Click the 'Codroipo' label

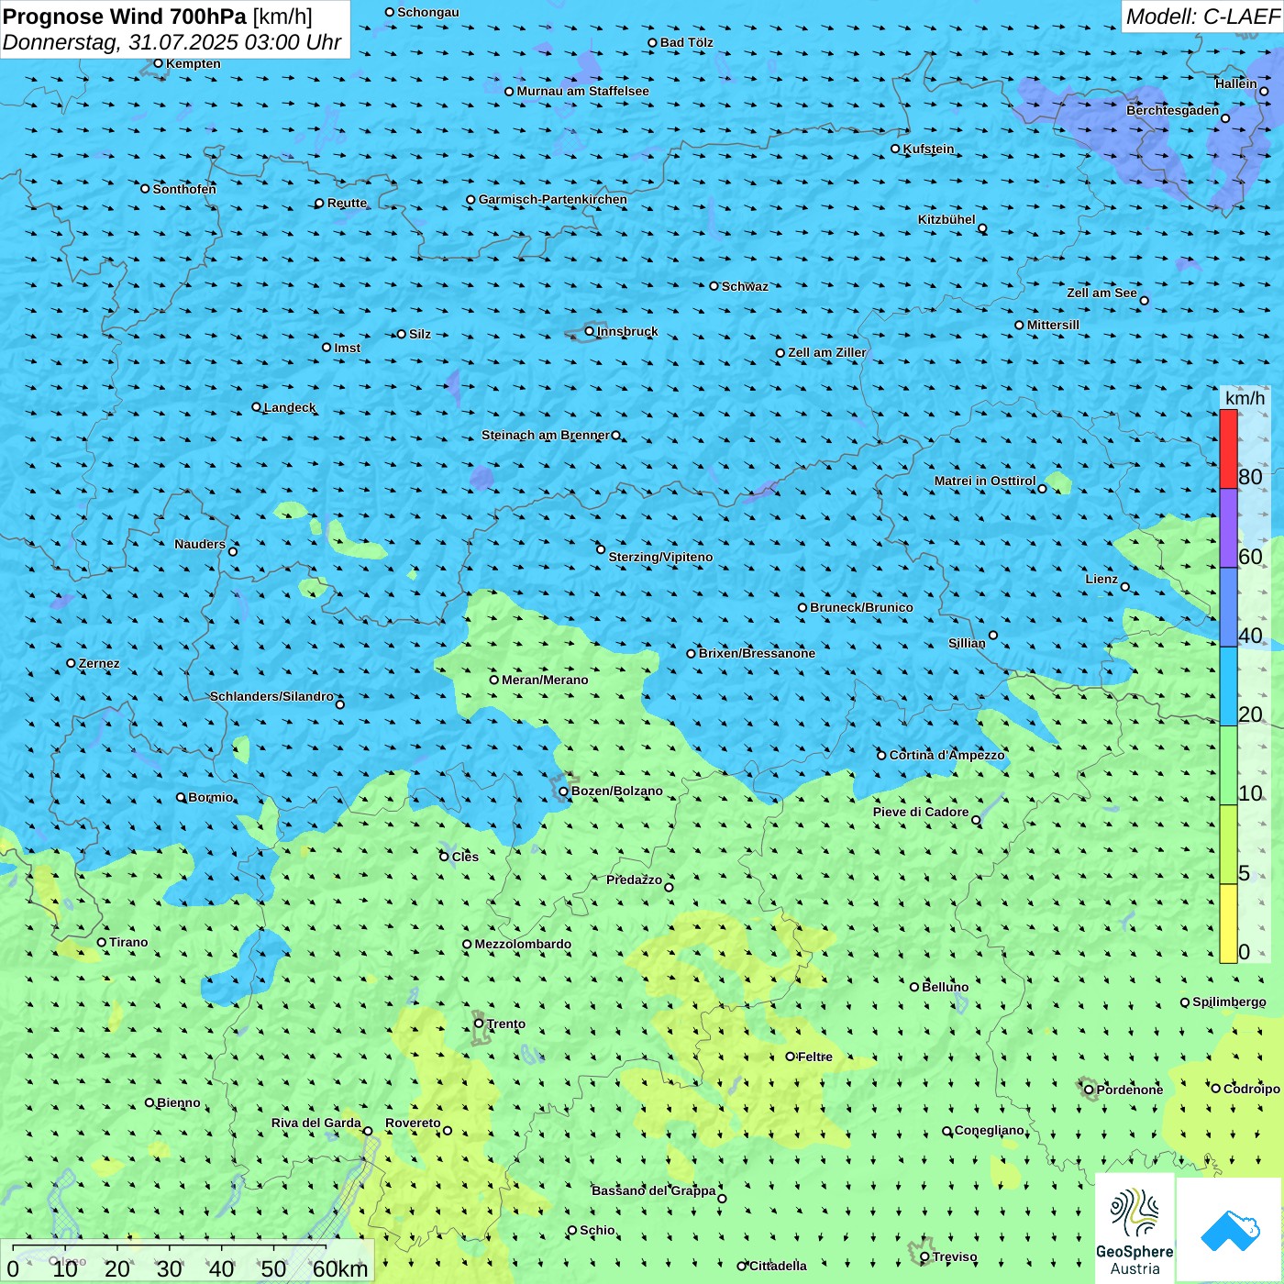(1251, 1089)
